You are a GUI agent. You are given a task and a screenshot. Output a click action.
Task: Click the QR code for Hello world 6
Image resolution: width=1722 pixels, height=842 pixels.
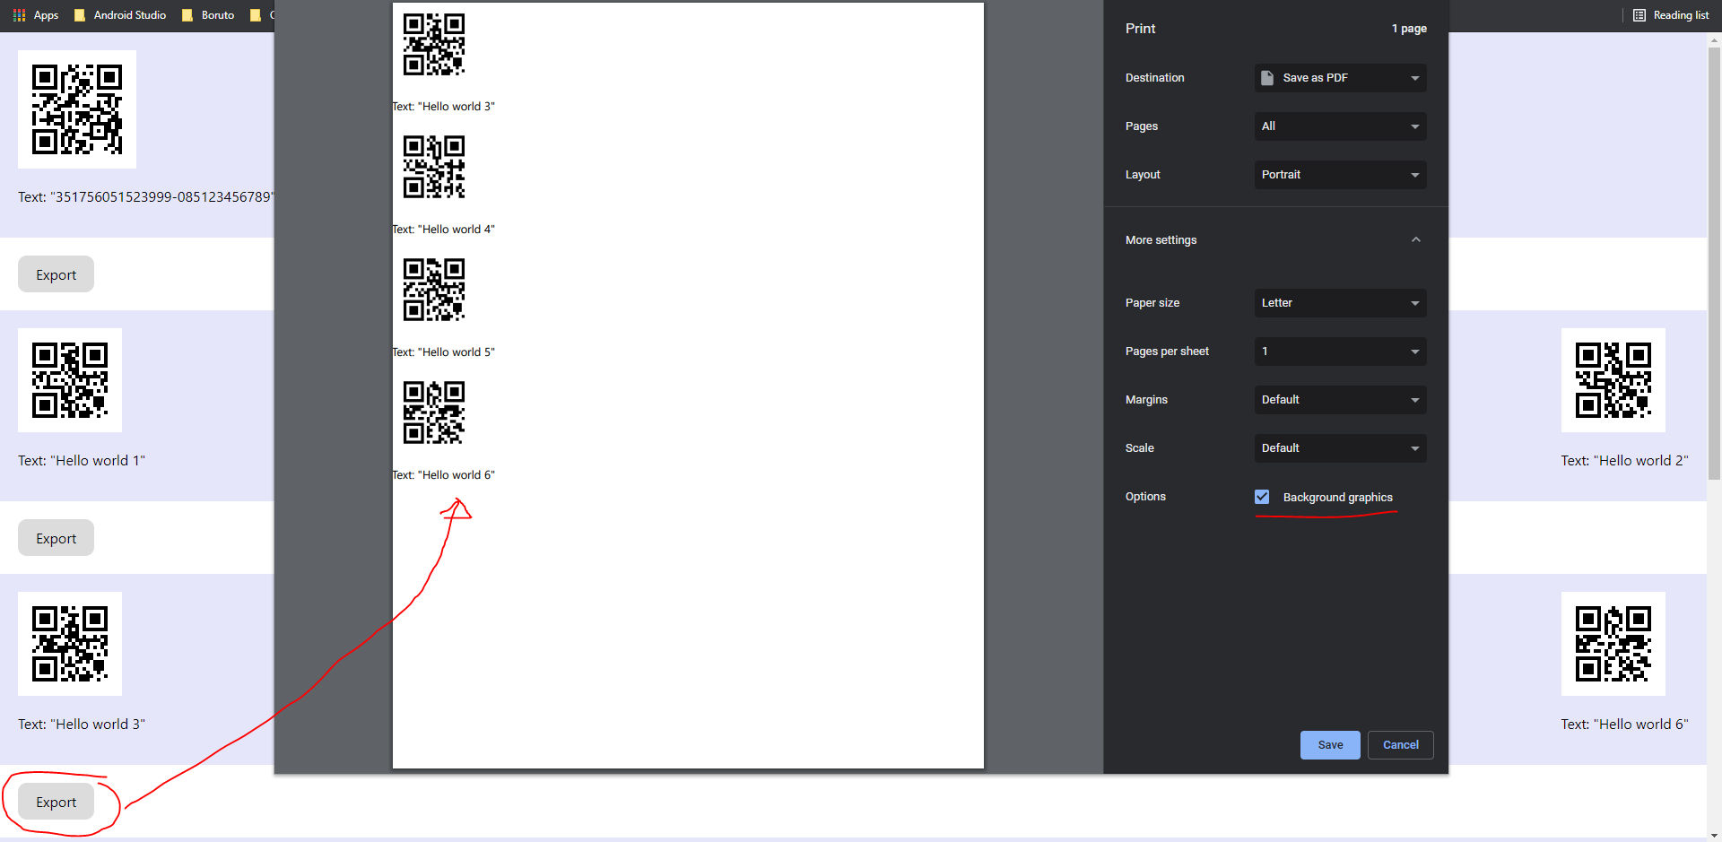pos(1612,643)
